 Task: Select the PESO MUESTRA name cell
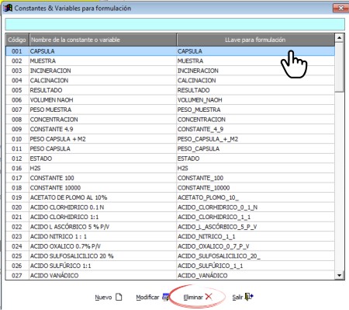[x=102, y=110]
